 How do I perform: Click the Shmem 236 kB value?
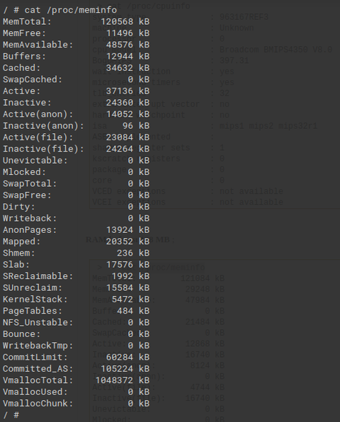(133, 253)
